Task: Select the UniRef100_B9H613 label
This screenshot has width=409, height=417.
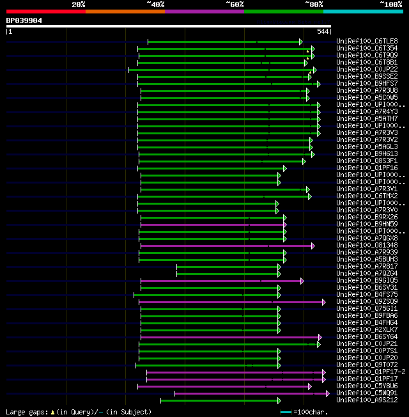Action: [367, 153]
